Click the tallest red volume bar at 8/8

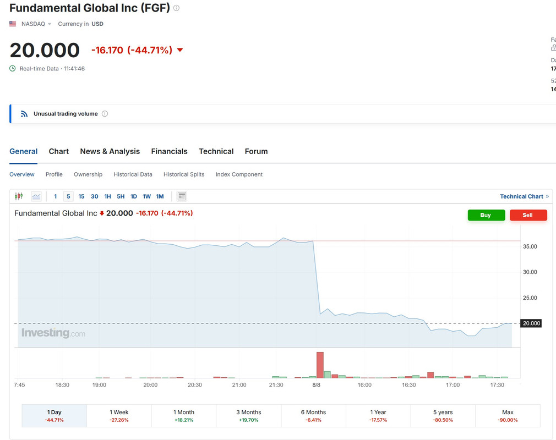pyautogui.click(x=320, y=365)
